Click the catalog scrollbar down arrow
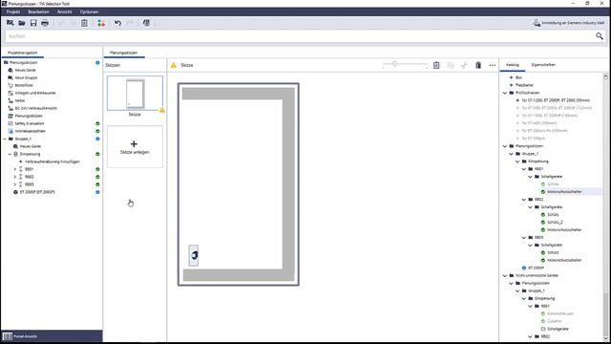The image size is (611, 344). click(x=605, y=338)
